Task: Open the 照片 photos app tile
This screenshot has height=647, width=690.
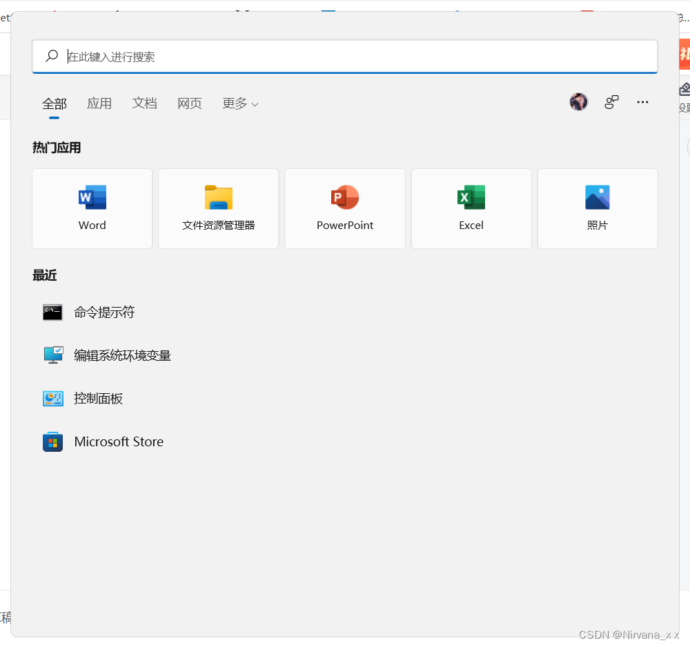Action: pos(598,208)
